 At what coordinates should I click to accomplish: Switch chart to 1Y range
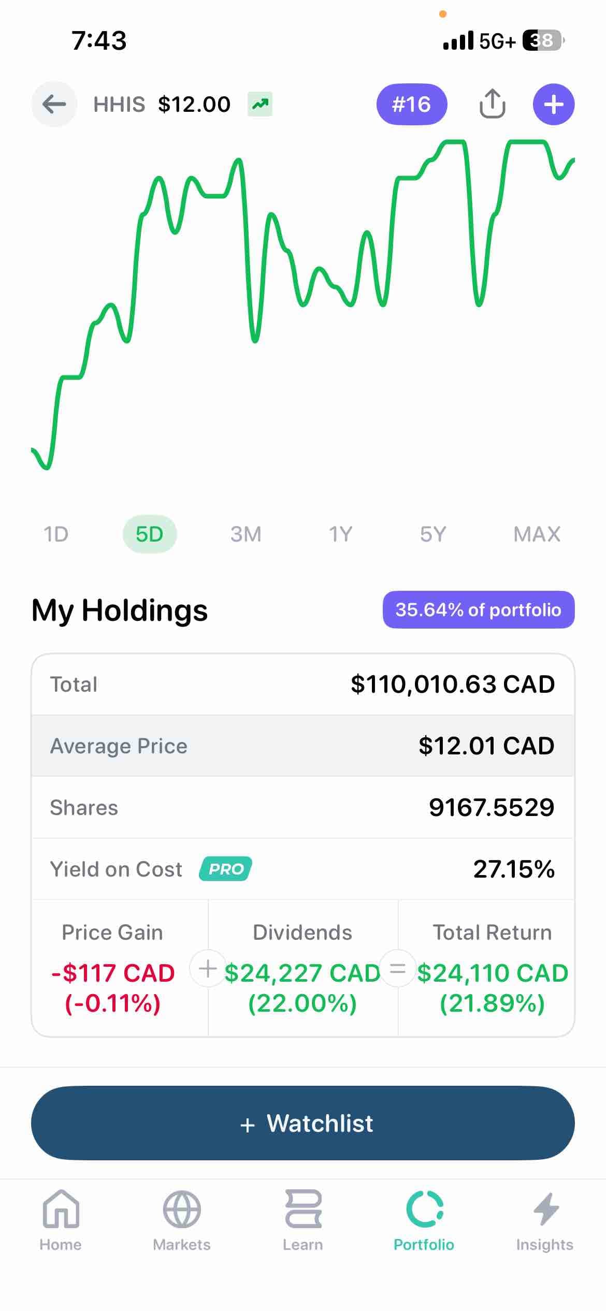340,534
